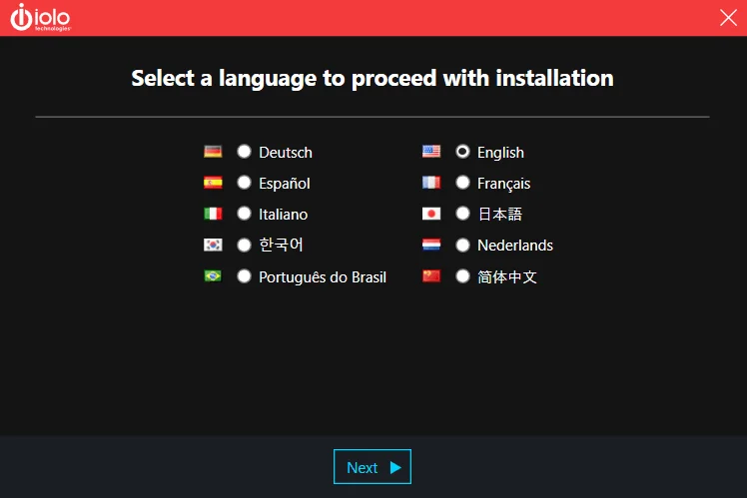The height and width of the screenshot is (498, 747).
Task: Select the Português do Brasil radio button
Action: (x=244, y=276)
